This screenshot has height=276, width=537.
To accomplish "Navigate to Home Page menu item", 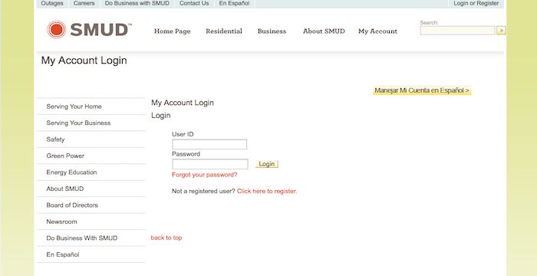I will coord(173,31).
